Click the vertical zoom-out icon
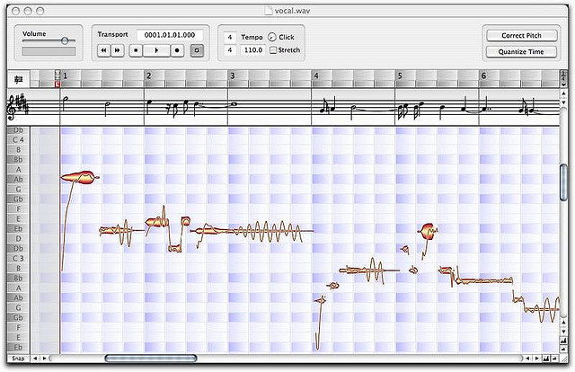Image resolution: width=575 pixels, height=372 pixels. tap(563, 350)
